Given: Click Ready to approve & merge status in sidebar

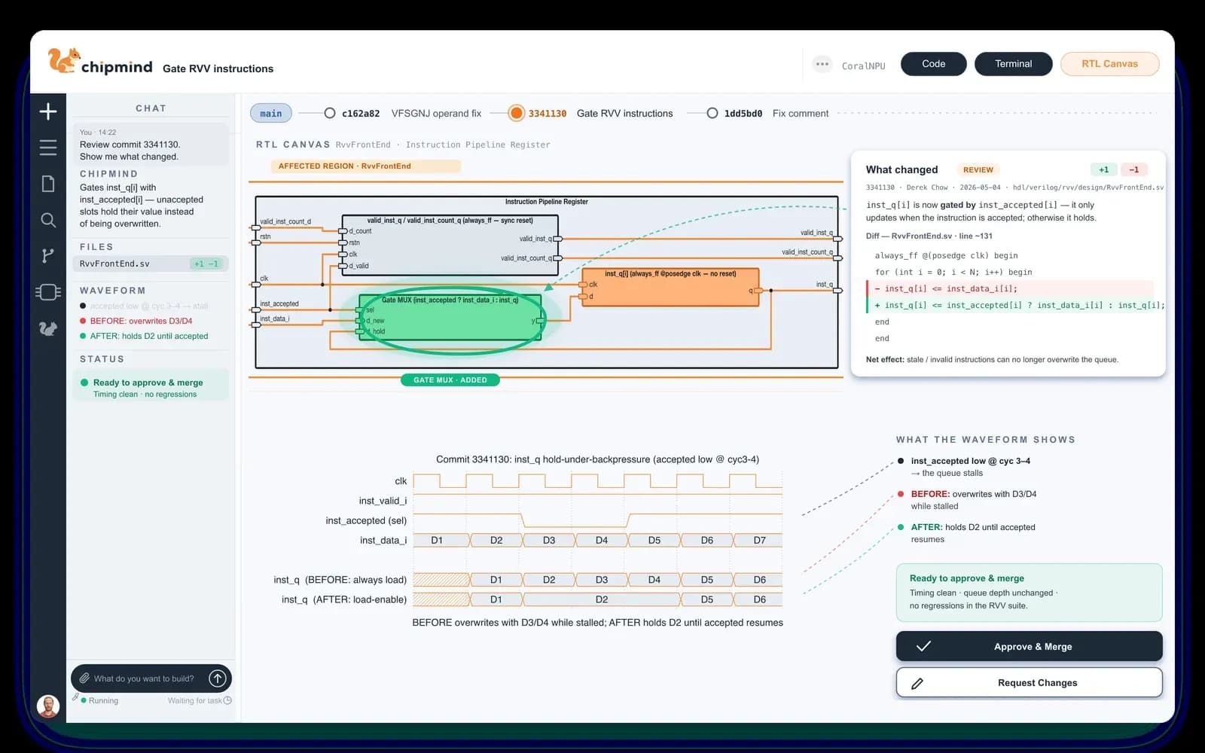Looking at the screenshot, I should [x=151, y=385].
